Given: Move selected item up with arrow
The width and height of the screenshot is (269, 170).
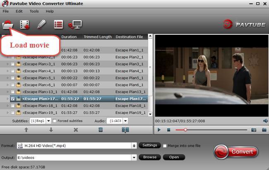Looking at the screenshot, I should (x=26, y=130).
